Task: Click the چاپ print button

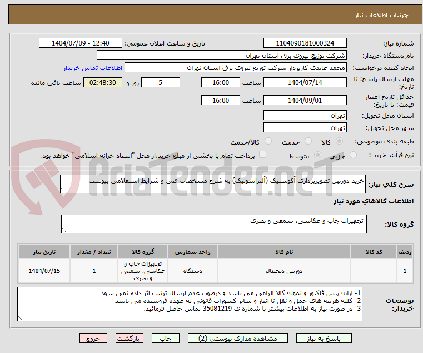Action: point(166,338)
